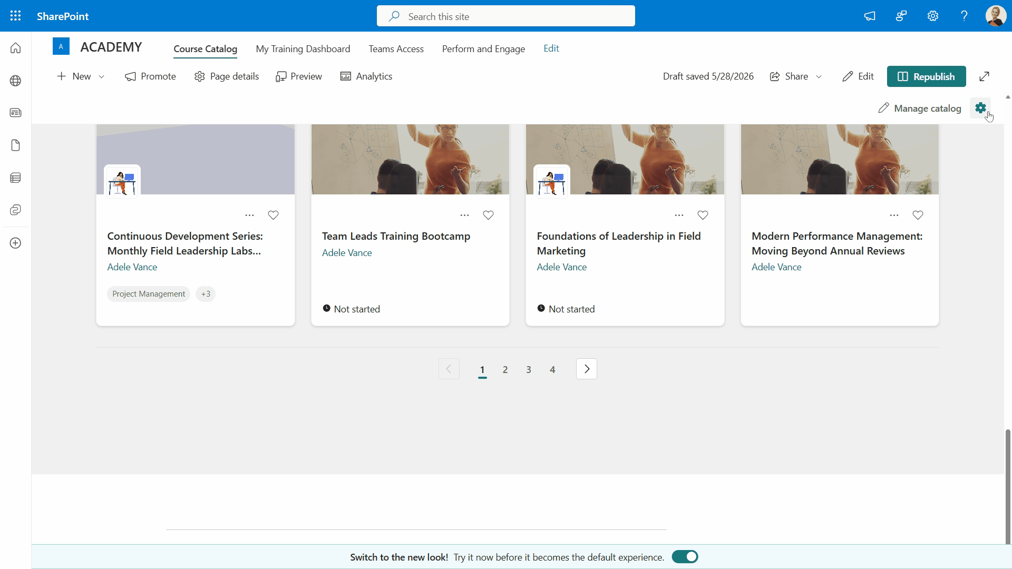
Task: Open more options on Foundations of Leadership card
Action: coord(679,215)
